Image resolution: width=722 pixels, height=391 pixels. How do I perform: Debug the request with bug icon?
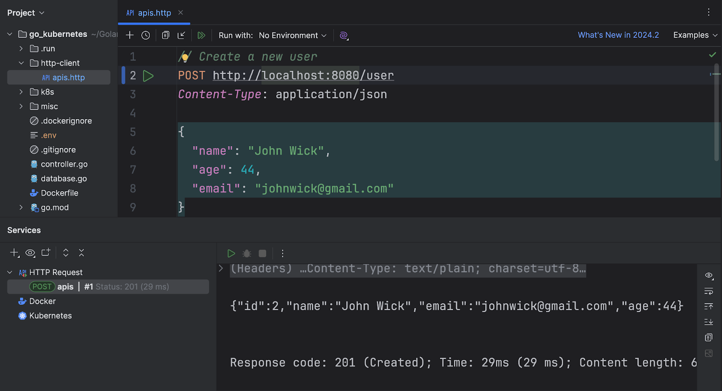point(247,253)
